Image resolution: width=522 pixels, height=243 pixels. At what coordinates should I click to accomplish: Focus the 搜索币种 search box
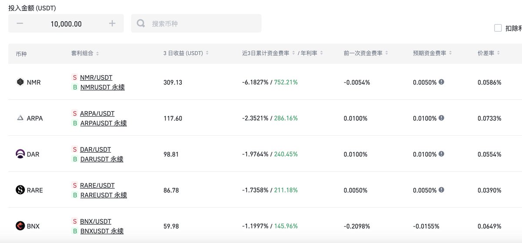click(x=196, y=23)
